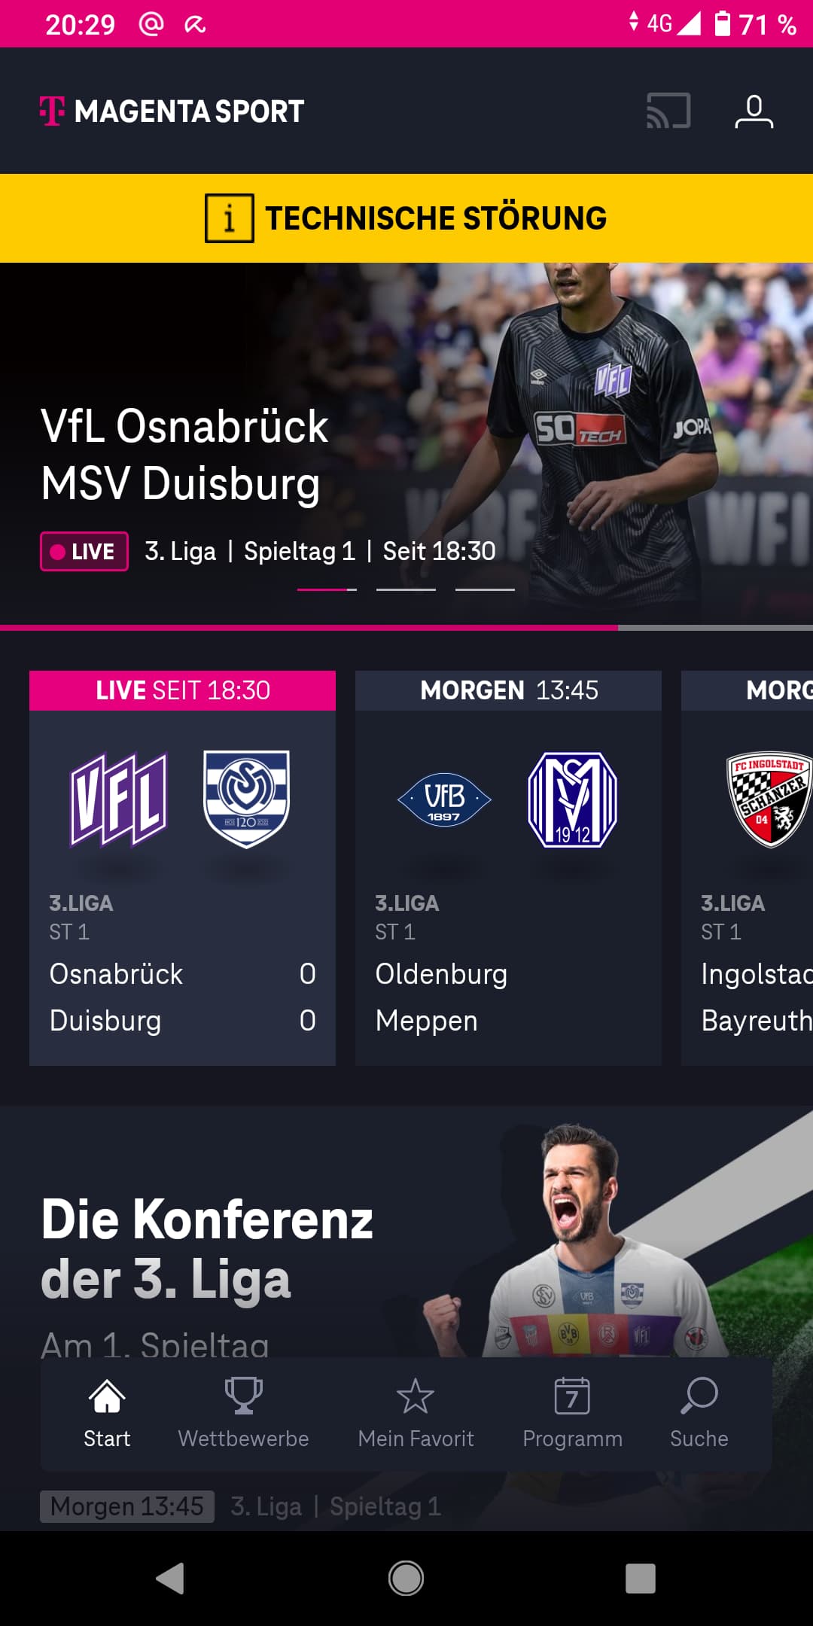Open Die Konferenz der 3. Liga banner
This screenshot has height=1626, width=813.
406,1235
